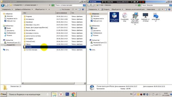This screenshot has height=97, width=172.
Task: Click the horizontal scrollbar in the left window
Action: 49,83
